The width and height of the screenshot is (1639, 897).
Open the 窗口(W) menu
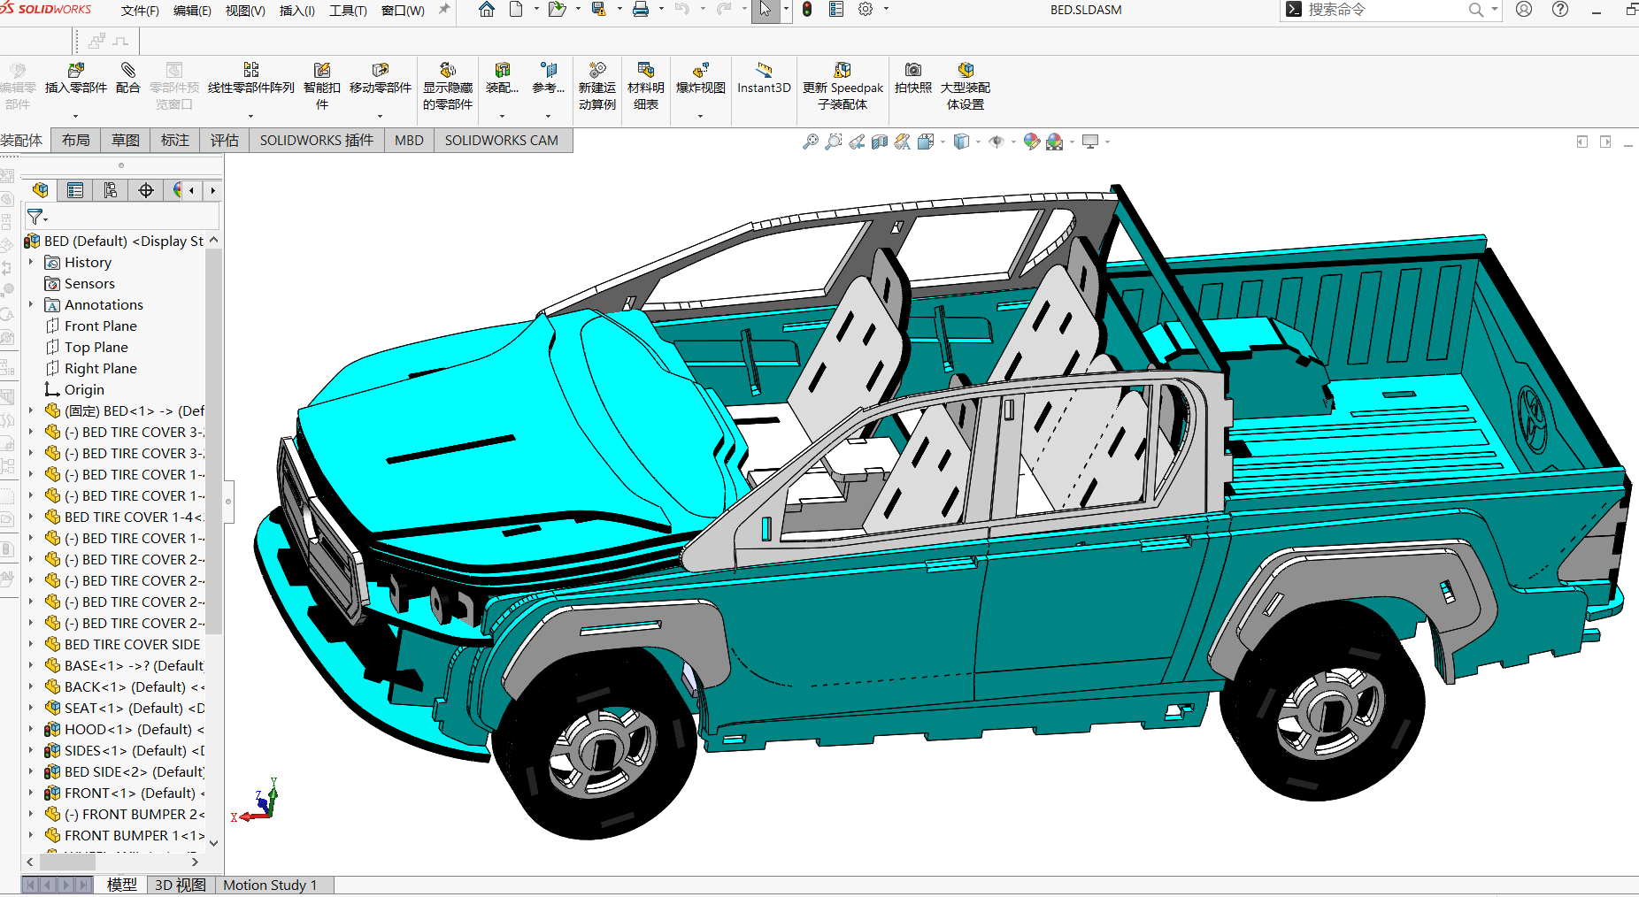[403, 11]
